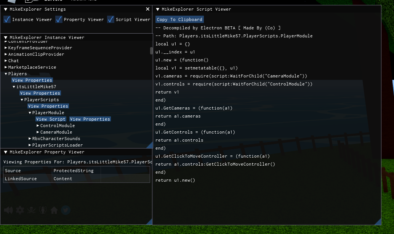Mute game audio with the speaker icon
This screenshot has height=234, width=394.
tap(8, 210)
